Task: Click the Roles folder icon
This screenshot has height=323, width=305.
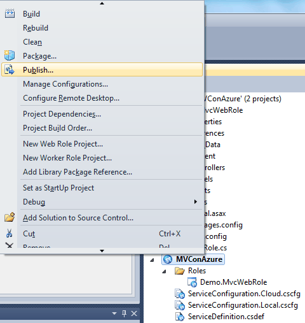Action: pos(180,271)
